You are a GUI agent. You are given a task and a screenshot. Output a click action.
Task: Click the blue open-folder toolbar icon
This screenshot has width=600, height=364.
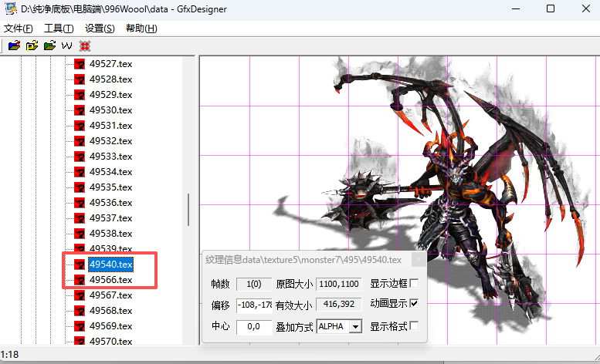[x=14, y=45]
